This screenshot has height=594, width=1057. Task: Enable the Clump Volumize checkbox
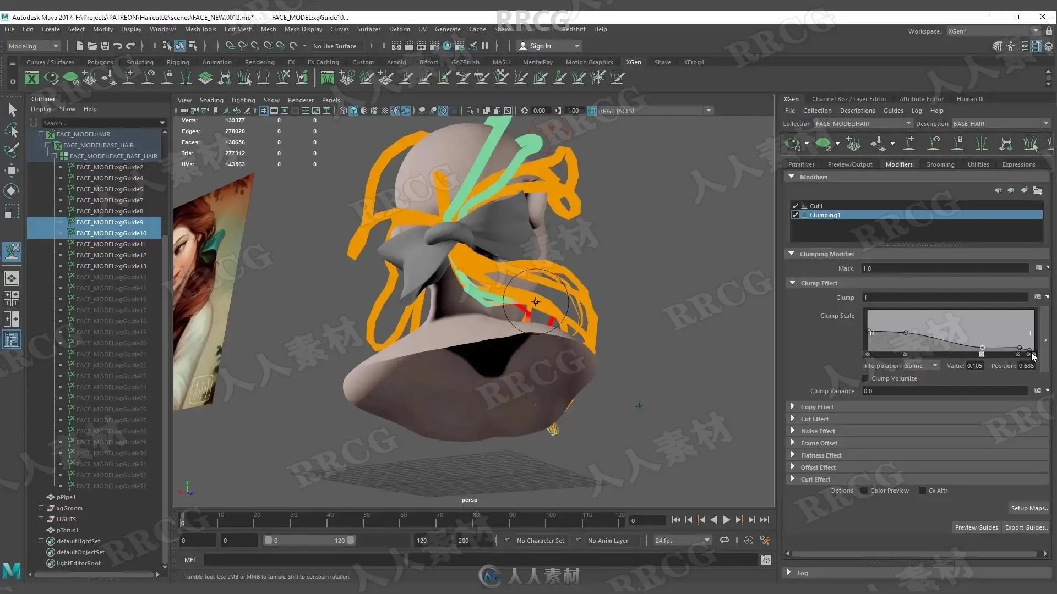click(865, 378)
